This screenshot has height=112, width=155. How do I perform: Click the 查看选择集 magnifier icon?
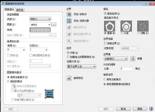(x=69, y=41)
